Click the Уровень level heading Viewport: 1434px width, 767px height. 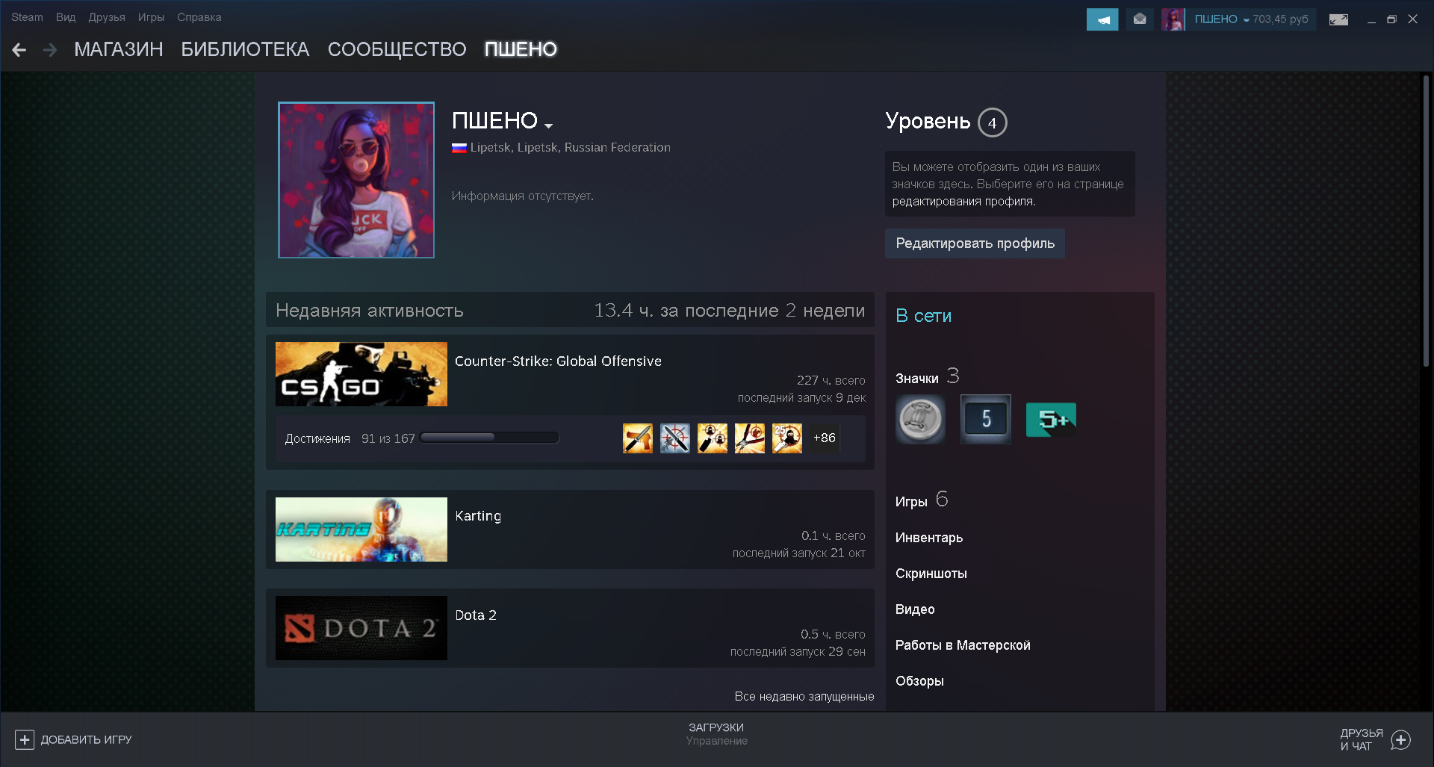[x=928, y=121]
